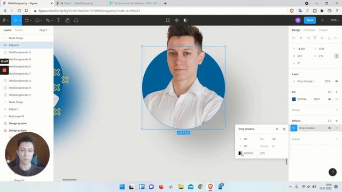Open the Move tool dropdown arrow
Viewport: 342px width, 192px height.
coord(20,20)
